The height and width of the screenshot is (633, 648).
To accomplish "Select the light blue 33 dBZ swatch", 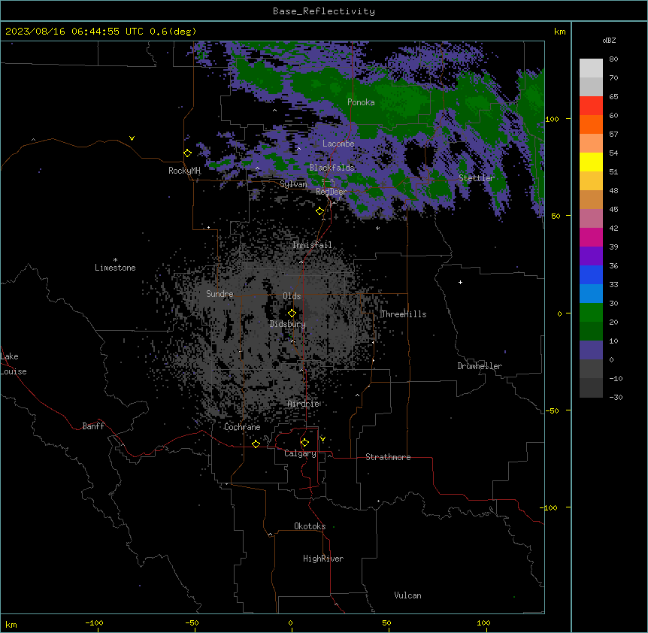I will (x=591, y=293).
